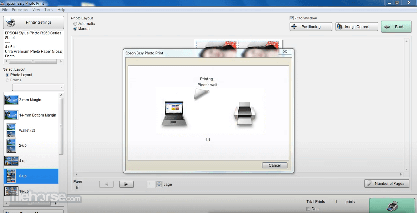Select Automatic photo layout
417x213 pixels.
click(75, 24)
